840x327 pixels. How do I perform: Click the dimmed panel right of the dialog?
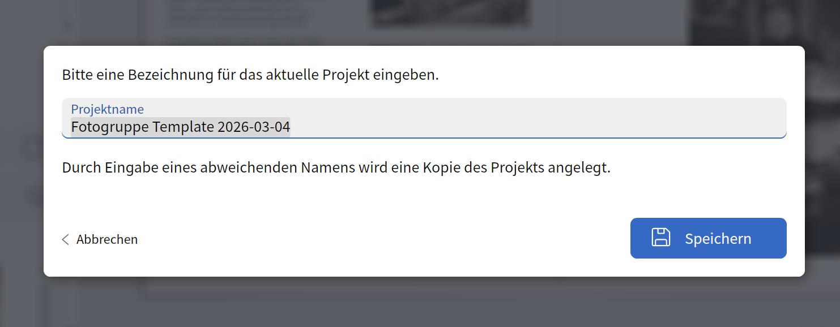(822, 170)
